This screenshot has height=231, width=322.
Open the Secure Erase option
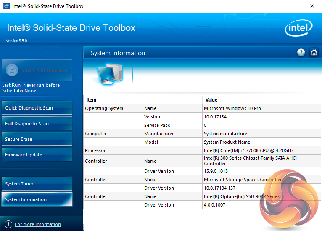(x=37, y=139)
